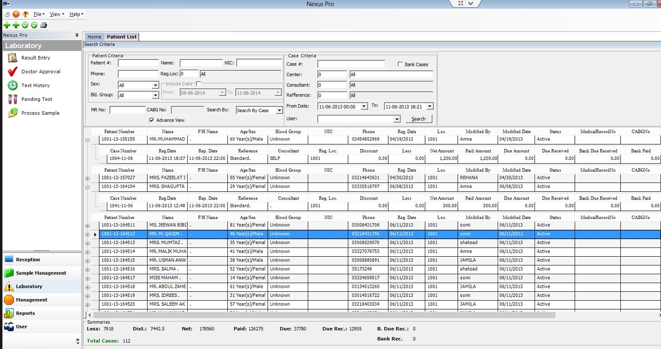Click the Print icon on the toolbar
Viewport: 661px width, 349px height.
point(43,25)
